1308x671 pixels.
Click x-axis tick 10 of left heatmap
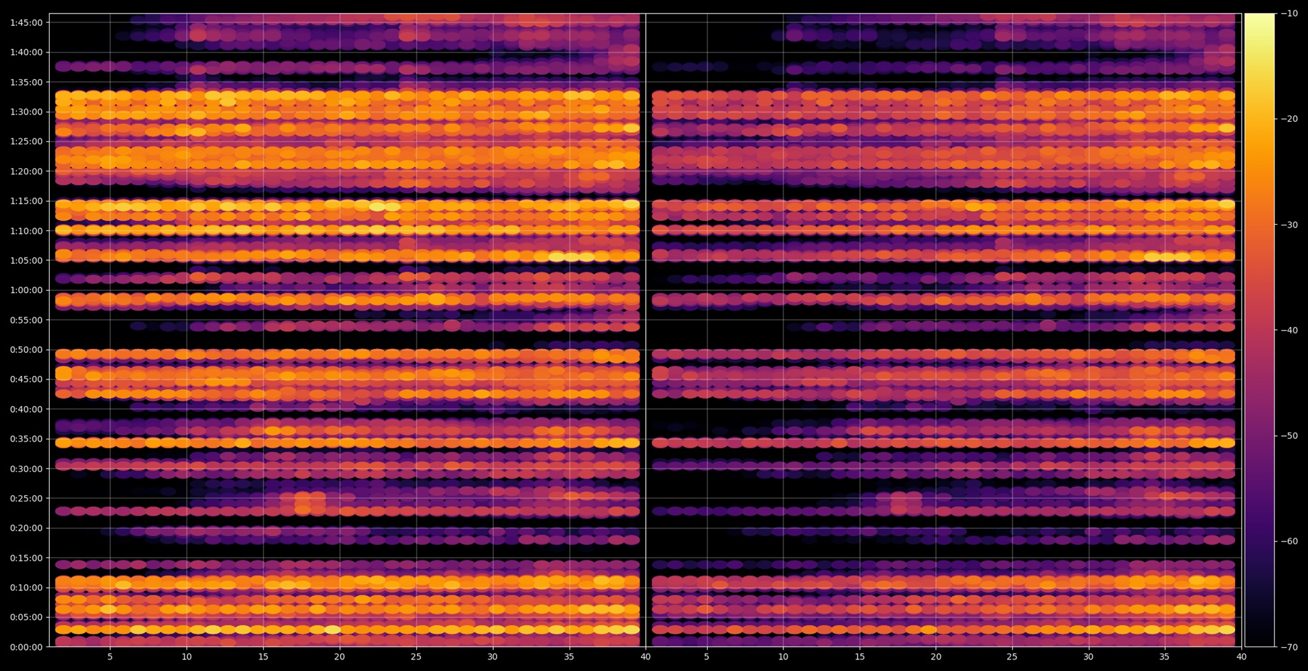click(x=187, y=657)
